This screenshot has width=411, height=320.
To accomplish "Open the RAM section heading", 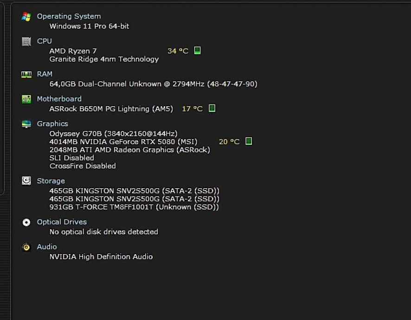I will tap(45, 74).
